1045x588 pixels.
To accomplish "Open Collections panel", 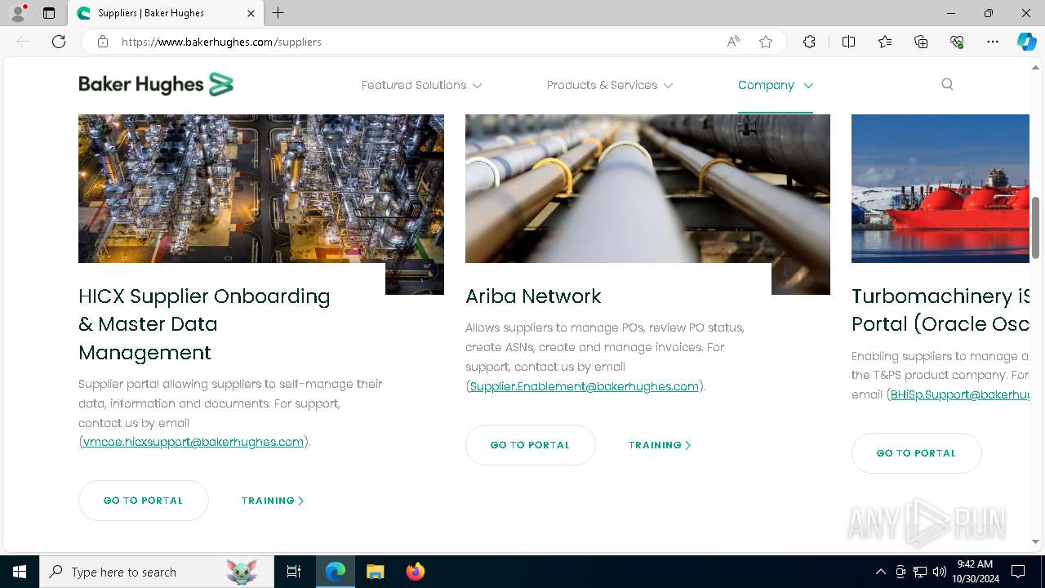I will coord(921,42).
